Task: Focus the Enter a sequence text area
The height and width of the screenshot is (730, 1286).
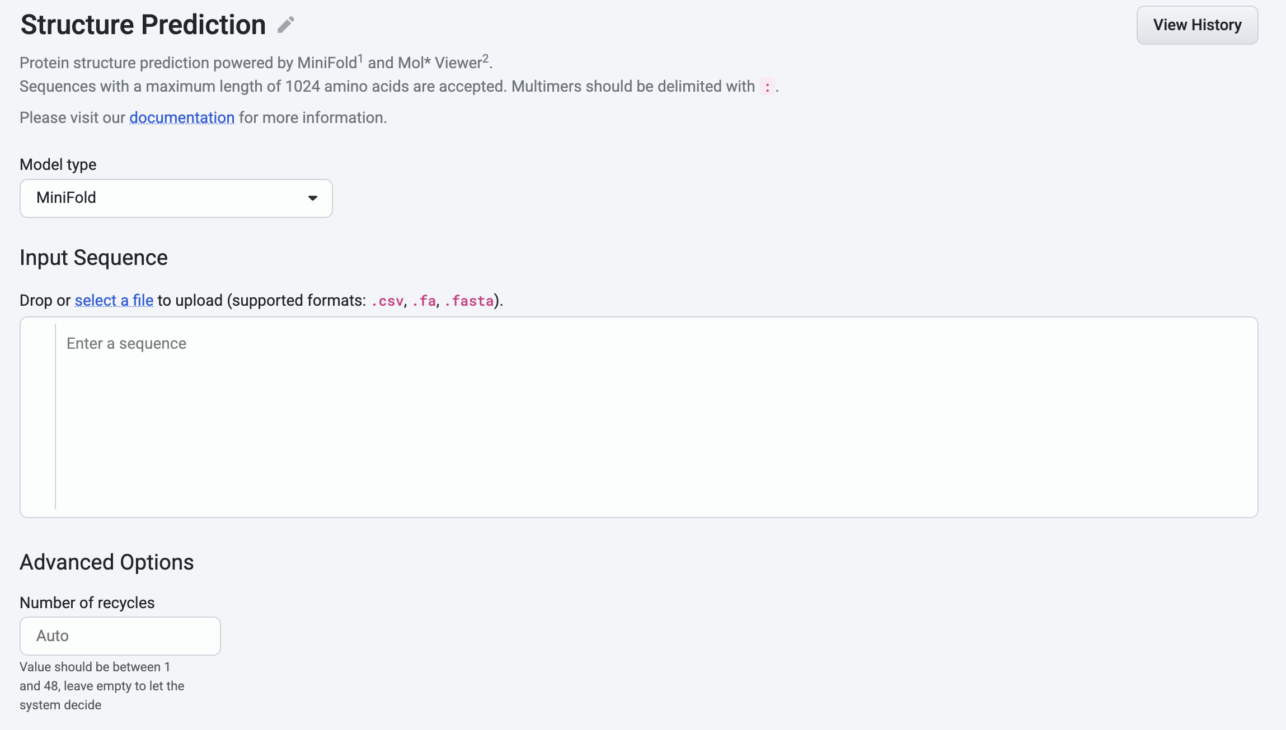Action: click(x=656, y=417)
